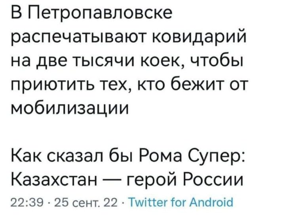The image size is (304, 218).
Task: Click the word мобилизации
Action: point(70,109)
